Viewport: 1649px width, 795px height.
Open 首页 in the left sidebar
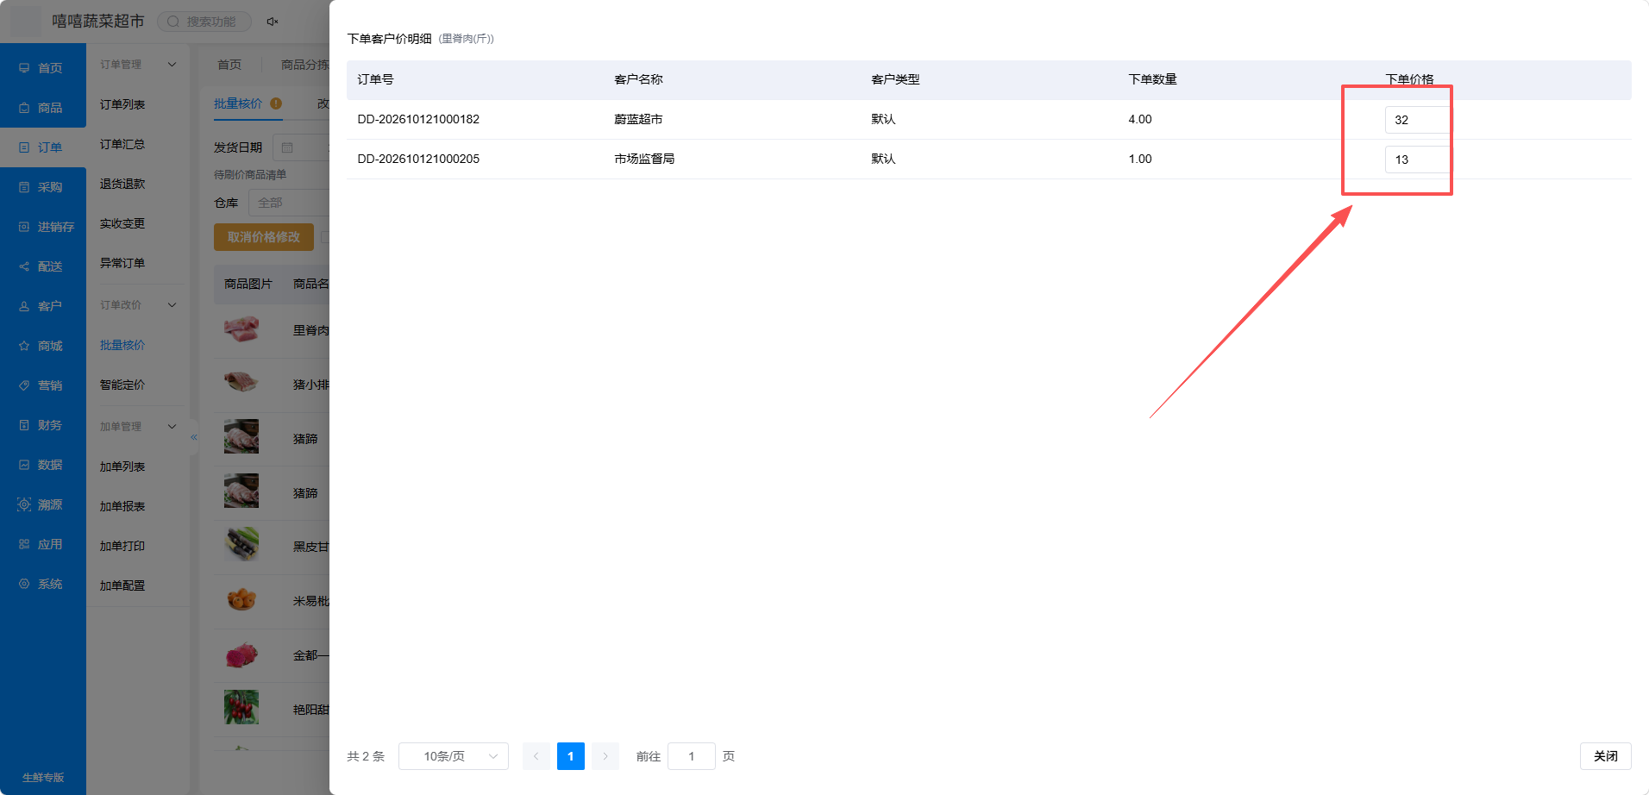[x=42, y=68]
